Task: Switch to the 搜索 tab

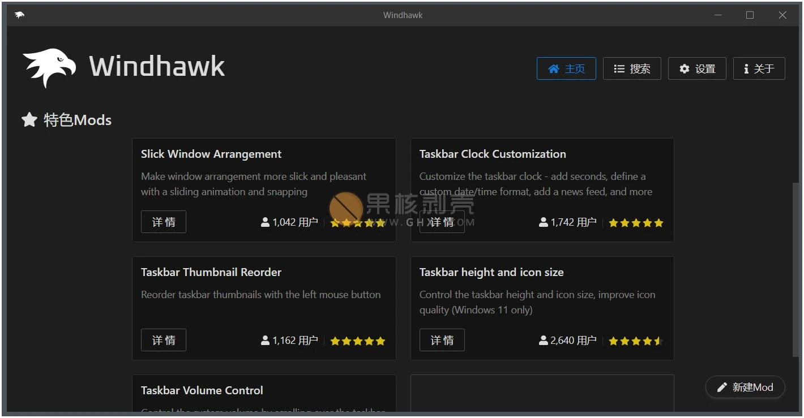Action: [632, 68]
